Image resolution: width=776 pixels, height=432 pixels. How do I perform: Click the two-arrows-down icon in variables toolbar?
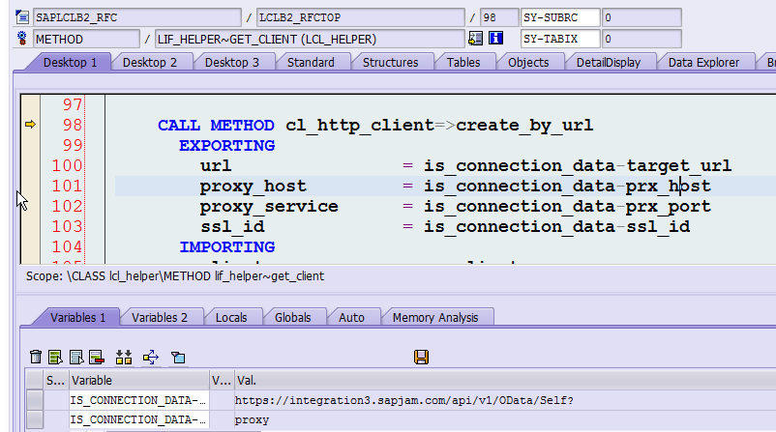click(x=124, y=357)
